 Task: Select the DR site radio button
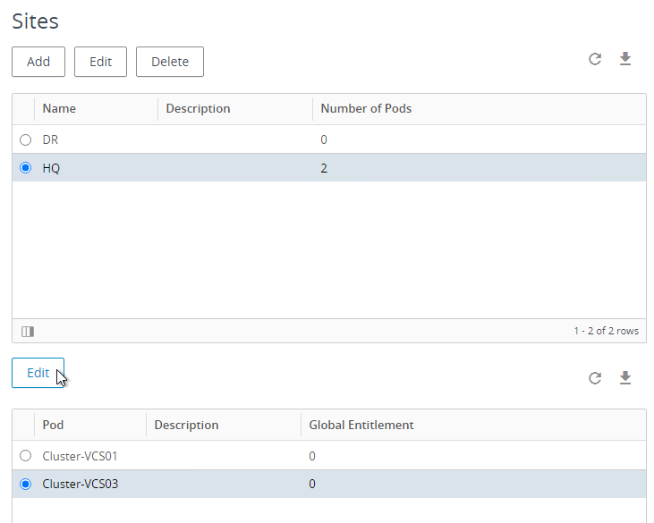pyautogui.click(x=25, y=139)
